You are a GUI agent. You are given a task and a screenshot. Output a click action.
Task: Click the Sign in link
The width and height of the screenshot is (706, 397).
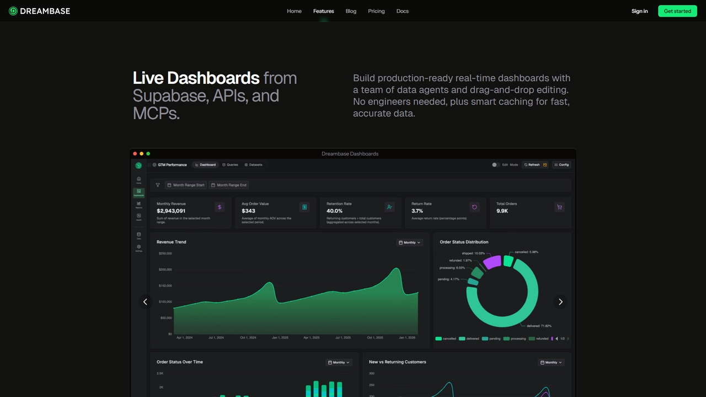coord(640,11)
